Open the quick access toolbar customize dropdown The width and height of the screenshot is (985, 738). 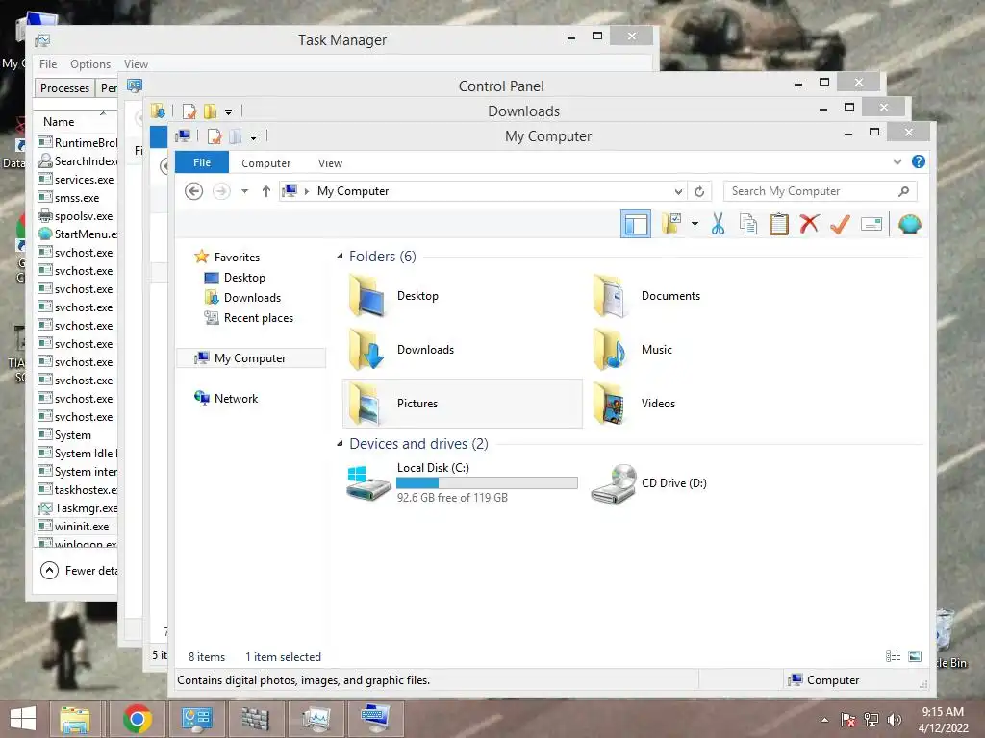point(253,136)
